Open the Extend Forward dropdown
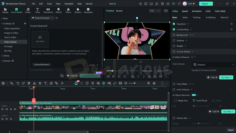236x133 pixels. [43, 18]
